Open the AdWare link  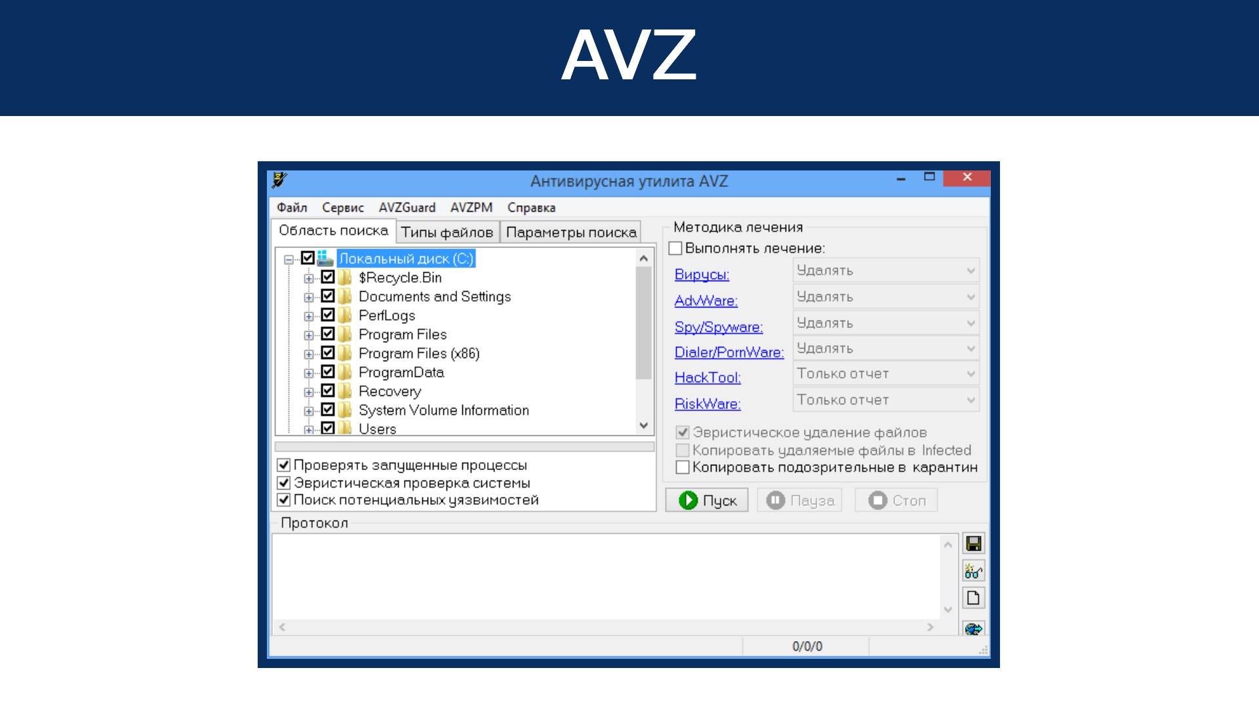[706, 301]
